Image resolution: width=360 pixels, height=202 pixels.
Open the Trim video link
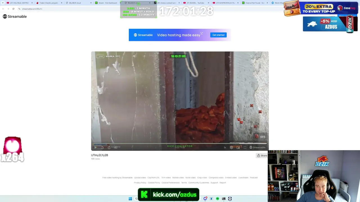[x=166, y=178]
